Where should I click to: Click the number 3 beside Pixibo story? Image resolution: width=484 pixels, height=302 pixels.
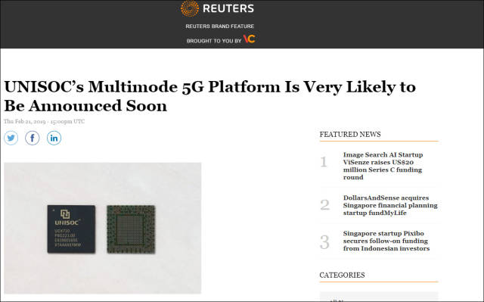[324, 242]
